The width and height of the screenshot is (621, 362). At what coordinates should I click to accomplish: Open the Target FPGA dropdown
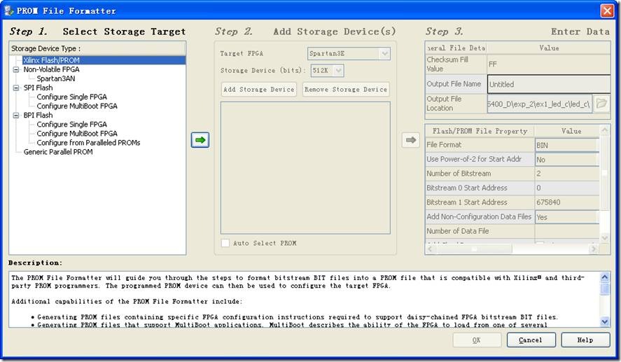point(384,53)
